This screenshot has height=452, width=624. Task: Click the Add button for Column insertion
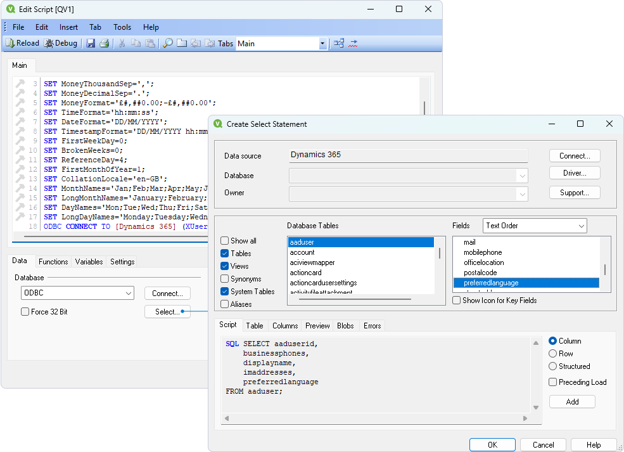(572, 401)
